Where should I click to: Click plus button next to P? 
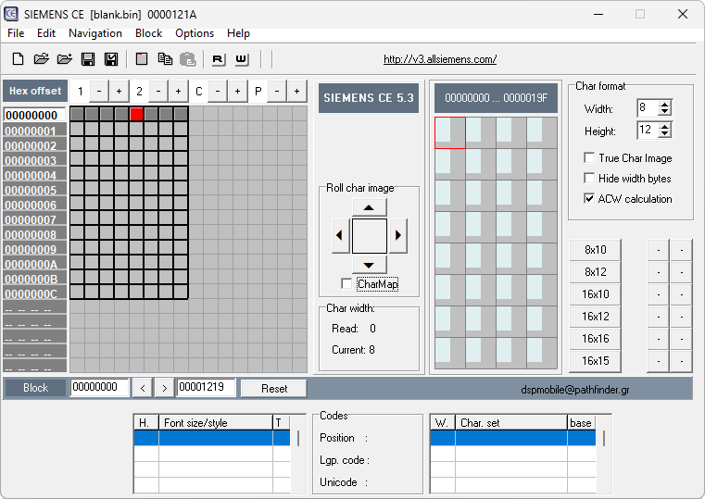click(297, 91)
